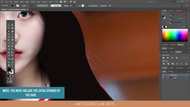Select the Shape Builder tool
This screenshot has width=190, height=107.
click(9, 49)
